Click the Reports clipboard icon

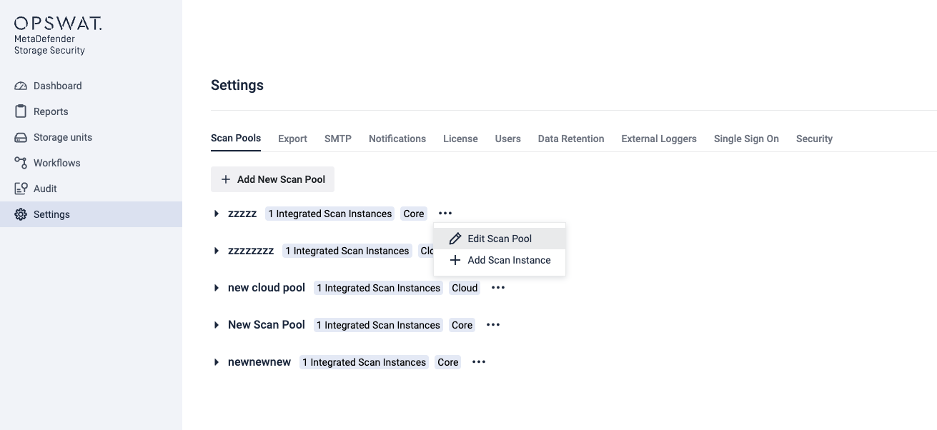coord(21,111)
